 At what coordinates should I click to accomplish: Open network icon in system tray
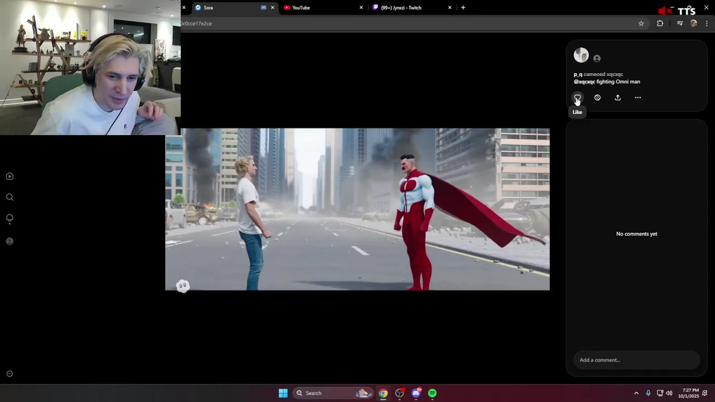click(x=660, y=393)
